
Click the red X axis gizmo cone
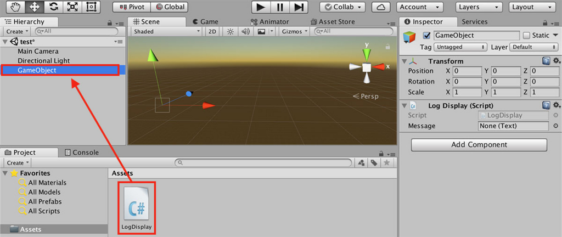pos(379,66)
